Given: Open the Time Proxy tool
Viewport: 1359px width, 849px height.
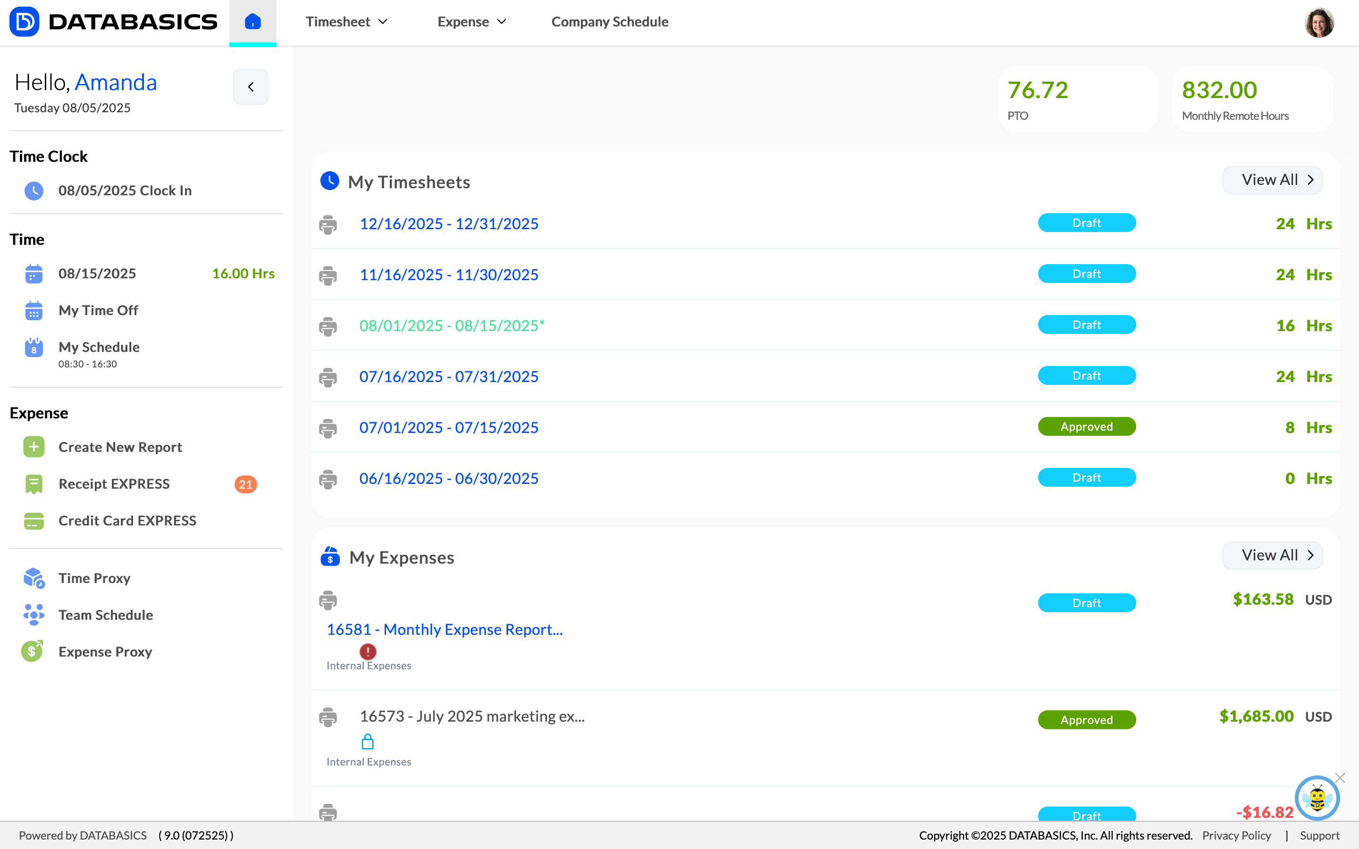Looking at the screenshot, I should (94, 578).
